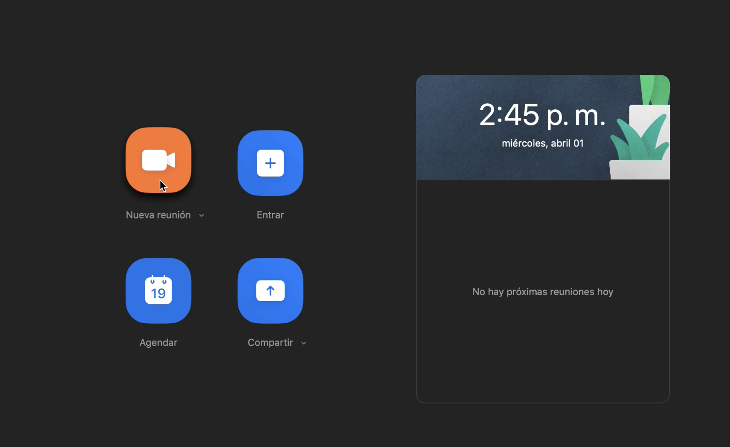Click 'No hay próximas reuniones hoy' text

(543, 292)
